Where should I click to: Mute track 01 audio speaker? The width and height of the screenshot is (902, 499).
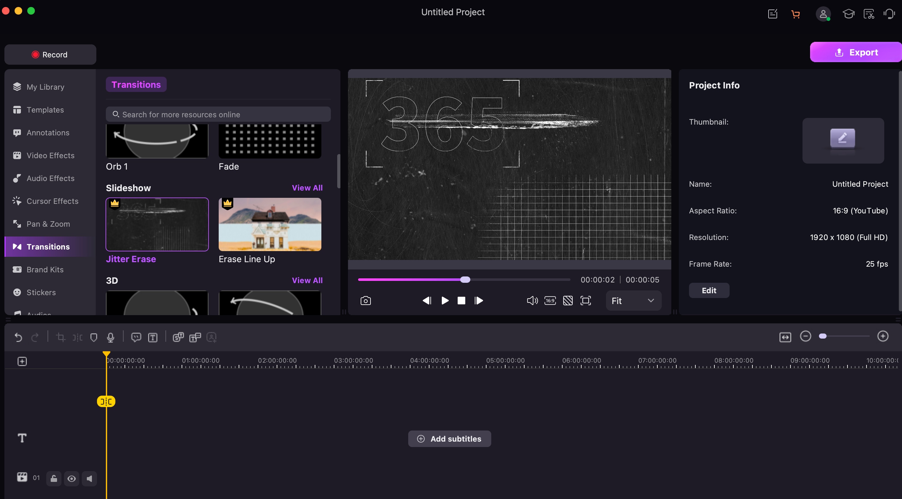pyautogui.click(x=89, y=478)
